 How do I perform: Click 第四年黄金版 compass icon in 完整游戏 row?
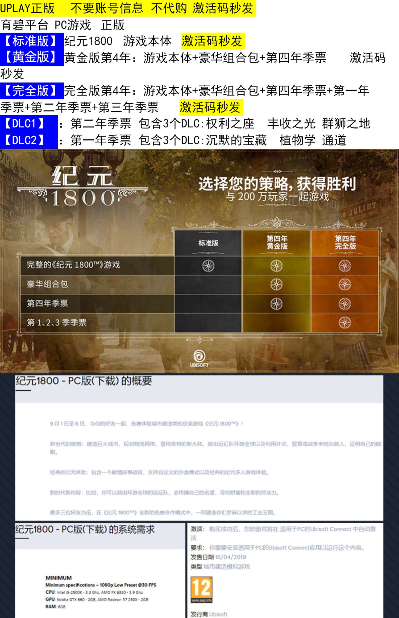pos(276,266)
